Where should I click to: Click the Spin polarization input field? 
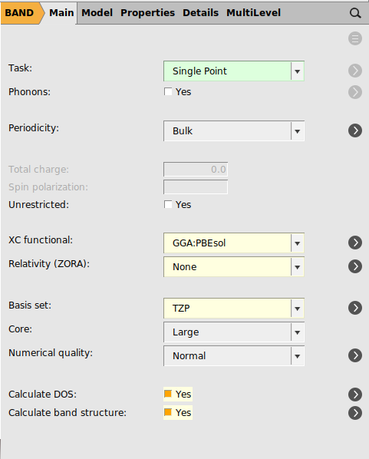coord(196,187)
